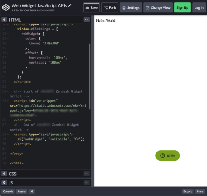207x196 pixels.
Task: Fold offset block at line 16
Action: [x=8, y=53]
